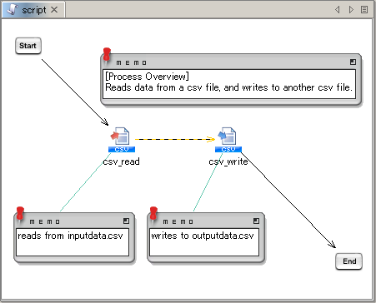Collapse the inputdata.csv memo box

pos(126,221)
